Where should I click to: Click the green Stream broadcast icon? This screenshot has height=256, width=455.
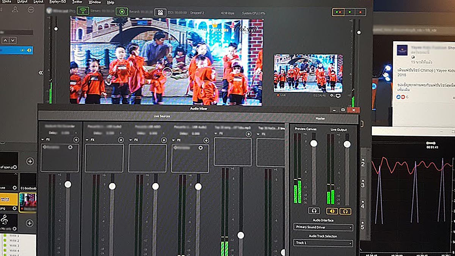tap(83, 11)
